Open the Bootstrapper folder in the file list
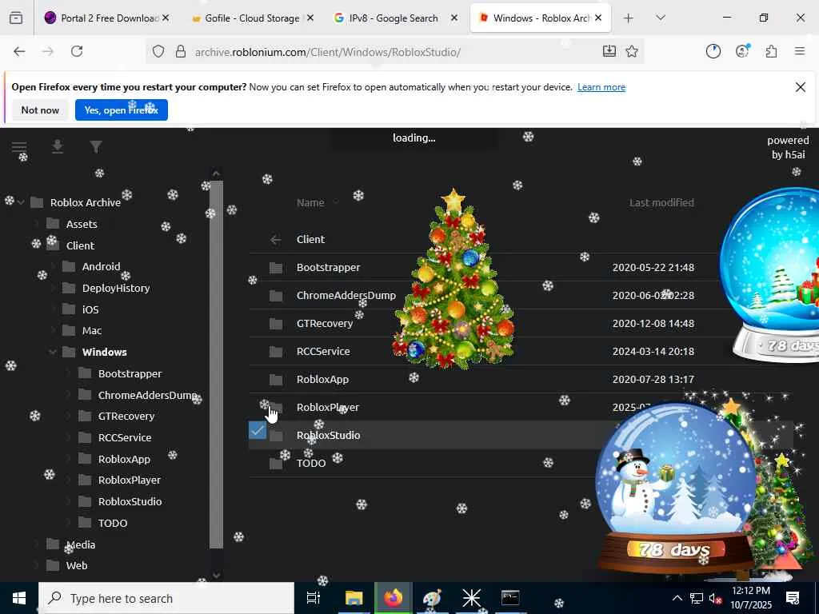The width and height of the screenshot is (819, 614). coord(328,267)
